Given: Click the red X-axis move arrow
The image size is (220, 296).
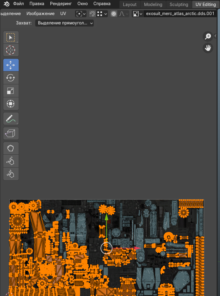Looking at the screenshot, I should [x=137, y=248].
